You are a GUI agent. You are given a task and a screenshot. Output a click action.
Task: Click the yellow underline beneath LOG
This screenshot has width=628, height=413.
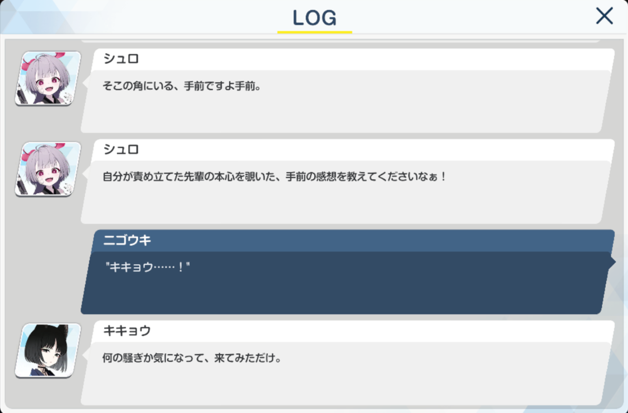point(315,32)
